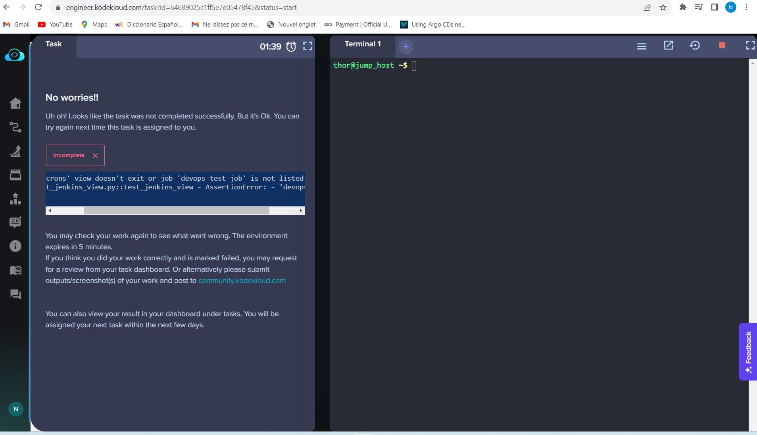
Task: Open the info icon in the sidebar
Action: (x=15, y=246)
